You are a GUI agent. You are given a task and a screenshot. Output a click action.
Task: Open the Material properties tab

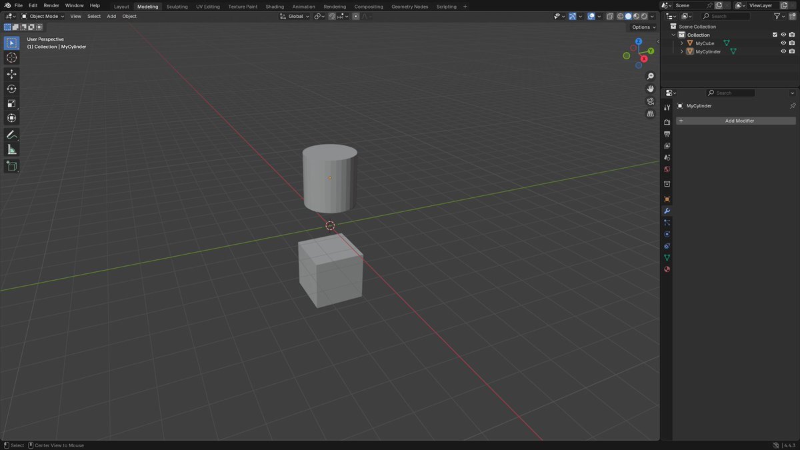coord(667,269)
